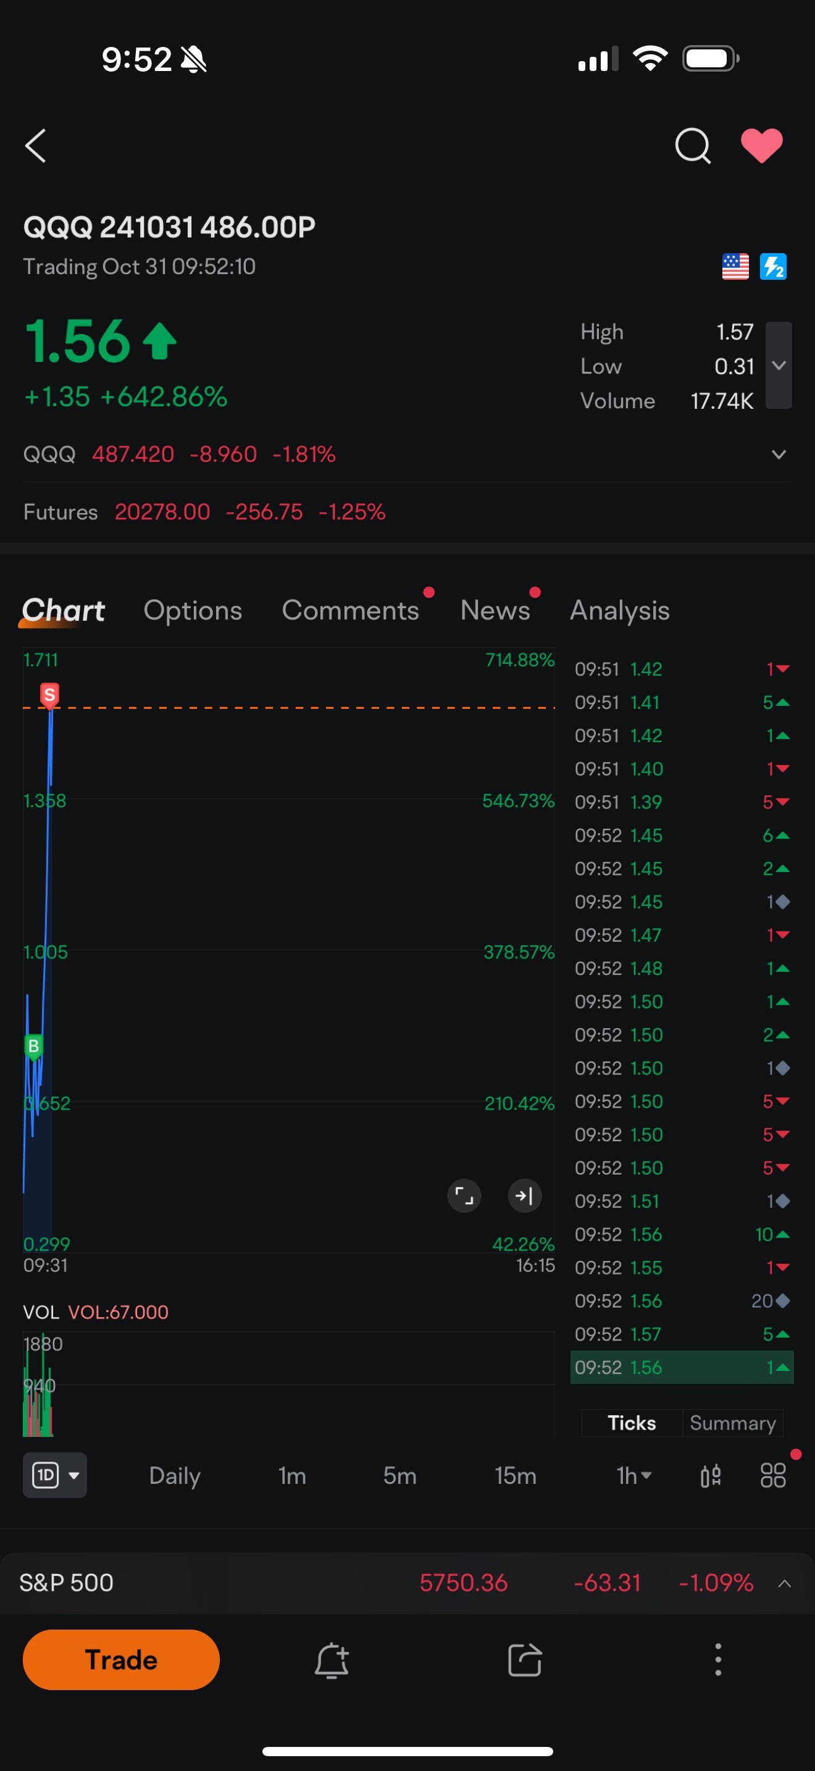Open the News tab

495,611
